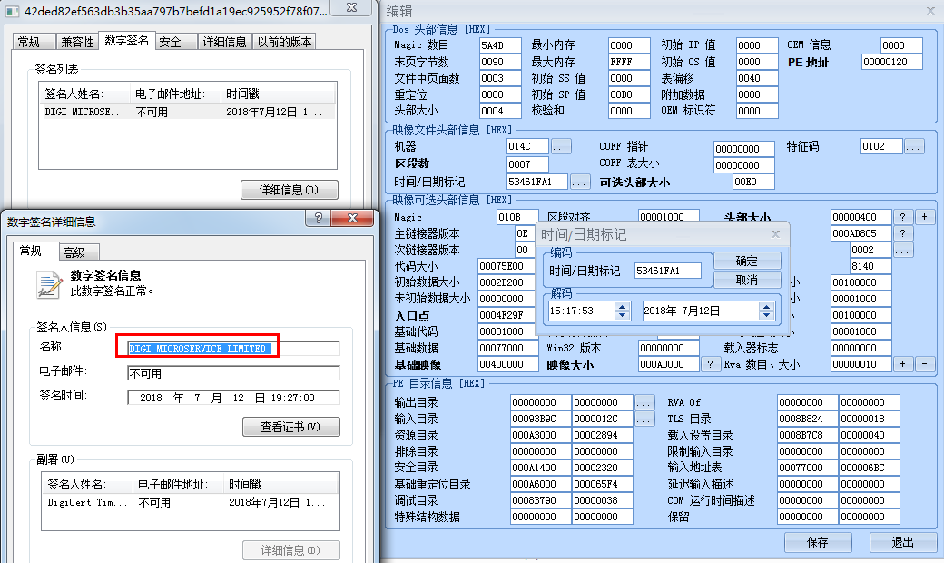
Task: Click the plus button beside 头部大小 value
Action: [x=924, y=217]
